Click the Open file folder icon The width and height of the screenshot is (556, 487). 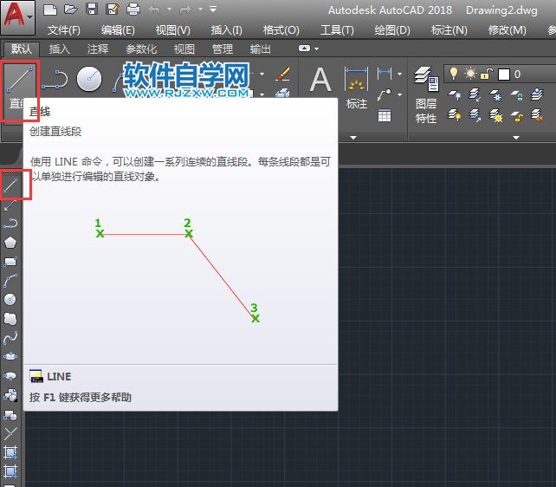pos(70,10)
